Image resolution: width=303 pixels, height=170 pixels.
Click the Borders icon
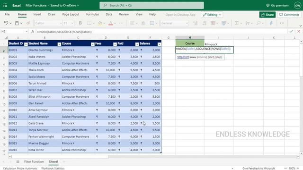click(x=89, y=23)
